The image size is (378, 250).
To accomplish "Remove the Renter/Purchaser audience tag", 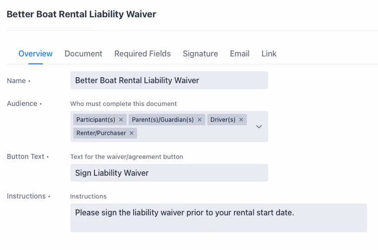I will coord(132,133).
